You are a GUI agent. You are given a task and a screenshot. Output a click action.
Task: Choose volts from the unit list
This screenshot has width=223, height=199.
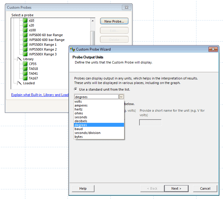[x=78, y=102]
